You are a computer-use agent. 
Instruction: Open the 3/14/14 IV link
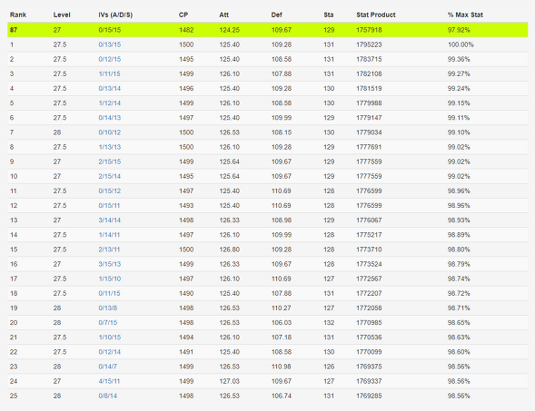tap(110, 220)
